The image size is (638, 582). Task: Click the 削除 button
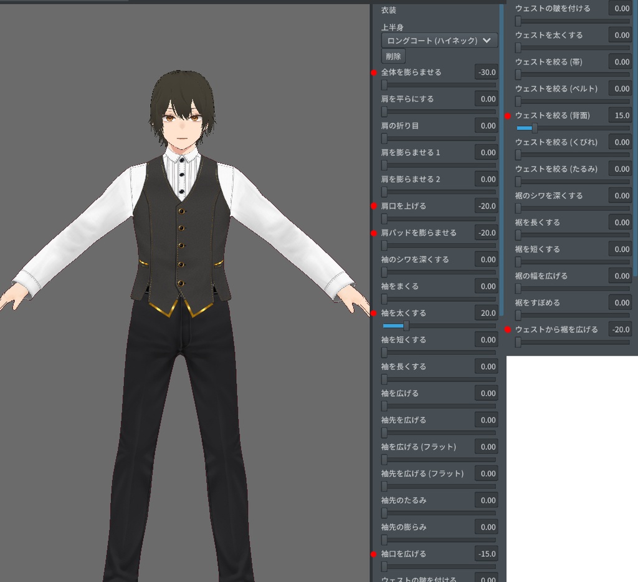click(x=393, y=56)
